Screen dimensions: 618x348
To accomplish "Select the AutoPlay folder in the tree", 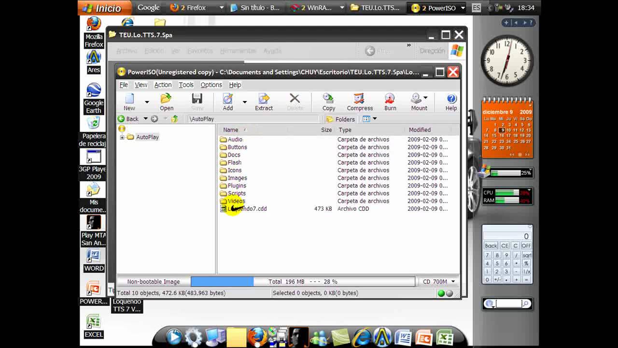I will (147, 137).
